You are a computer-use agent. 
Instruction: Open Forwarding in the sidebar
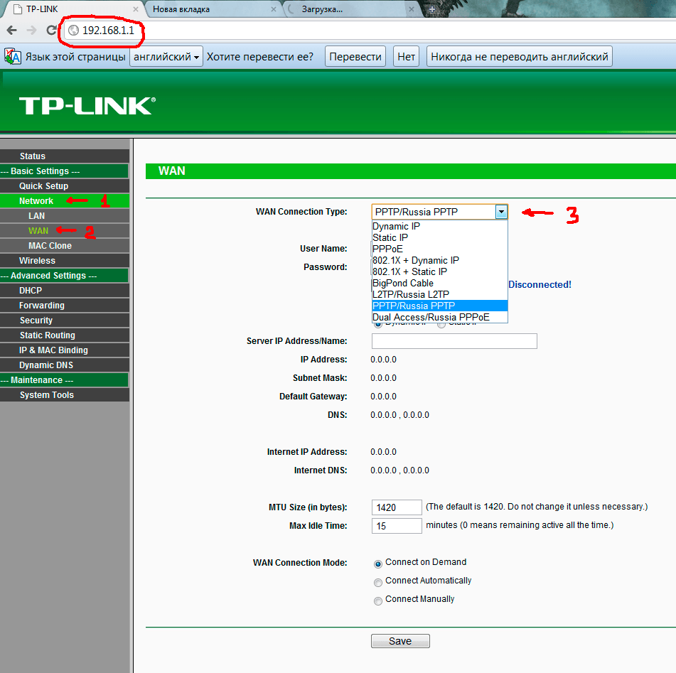[x=65, y=306]
